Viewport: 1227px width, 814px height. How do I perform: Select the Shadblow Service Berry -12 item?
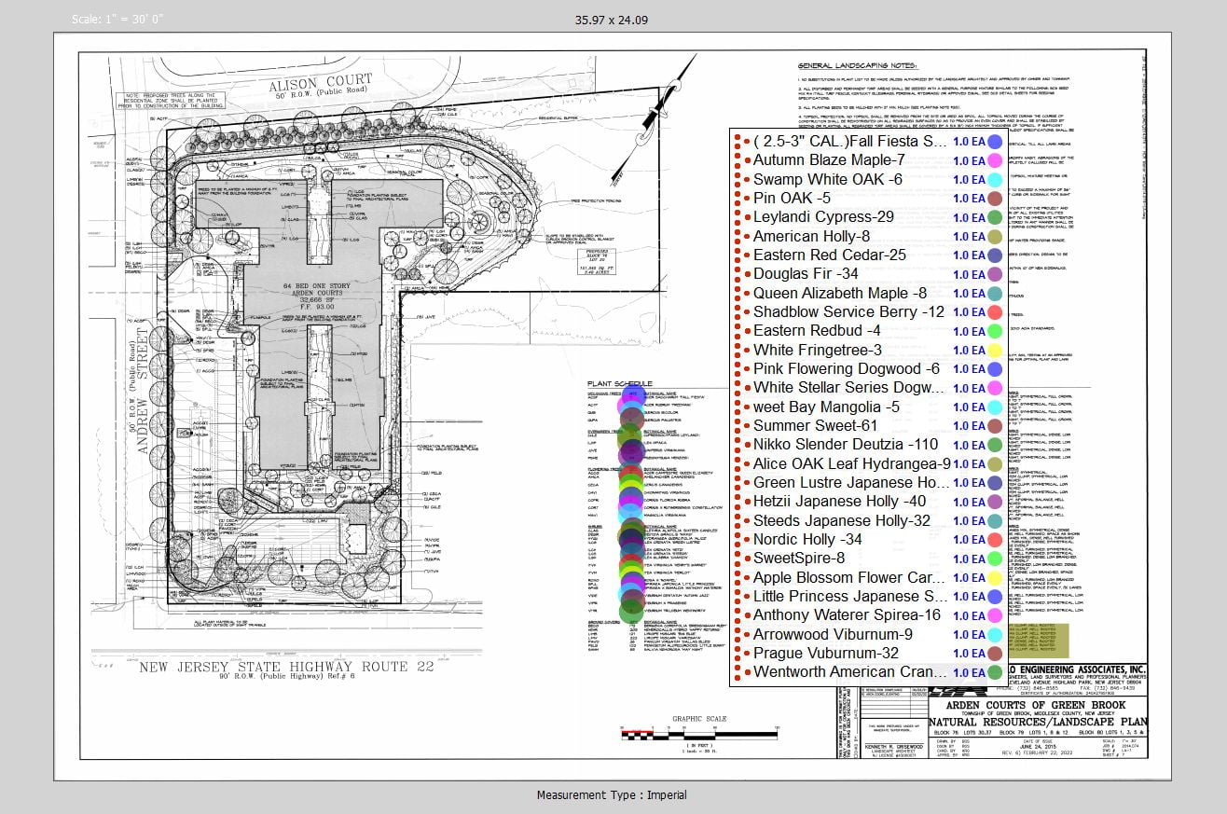tap(848, 312)
